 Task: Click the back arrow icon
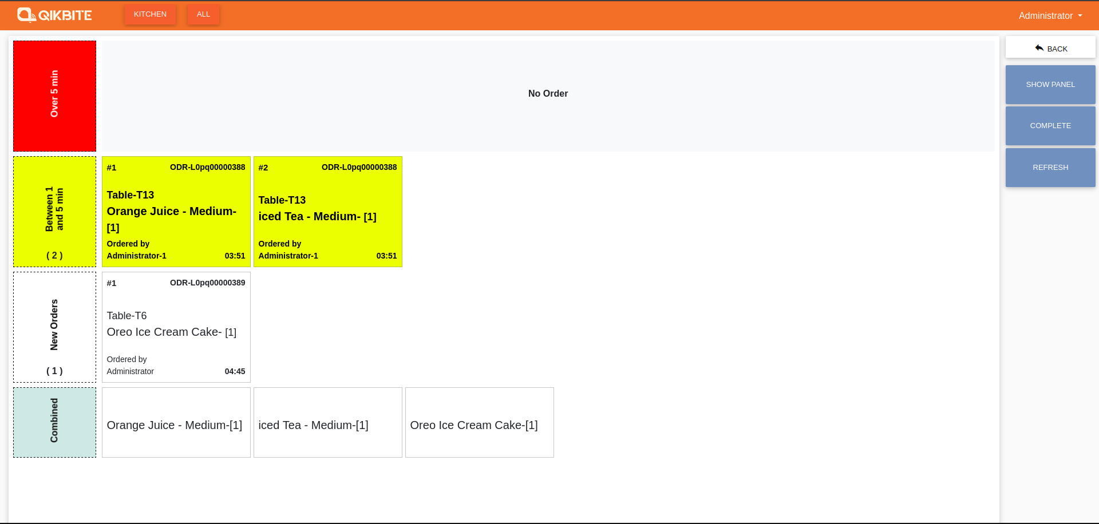(1039, 49)
